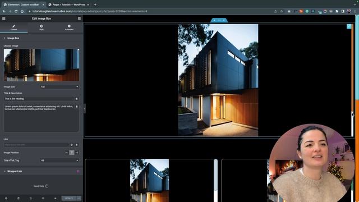Go to the browser home page
The height and width of the screenshot is (202, 359).
[x=22, y=11]
